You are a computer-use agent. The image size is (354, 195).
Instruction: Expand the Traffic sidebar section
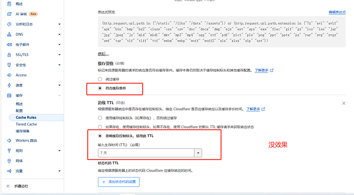[x=60, y=171]
